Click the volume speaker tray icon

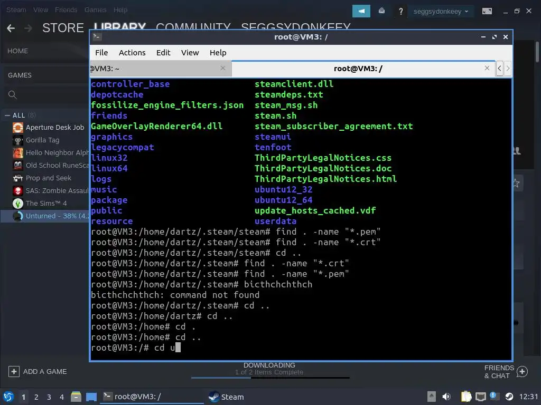pyautogui.click(x=446, y=397)
